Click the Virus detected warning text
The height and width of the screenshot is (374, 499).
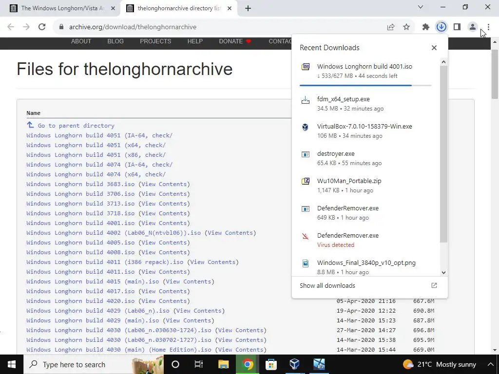tap(336, 245)
